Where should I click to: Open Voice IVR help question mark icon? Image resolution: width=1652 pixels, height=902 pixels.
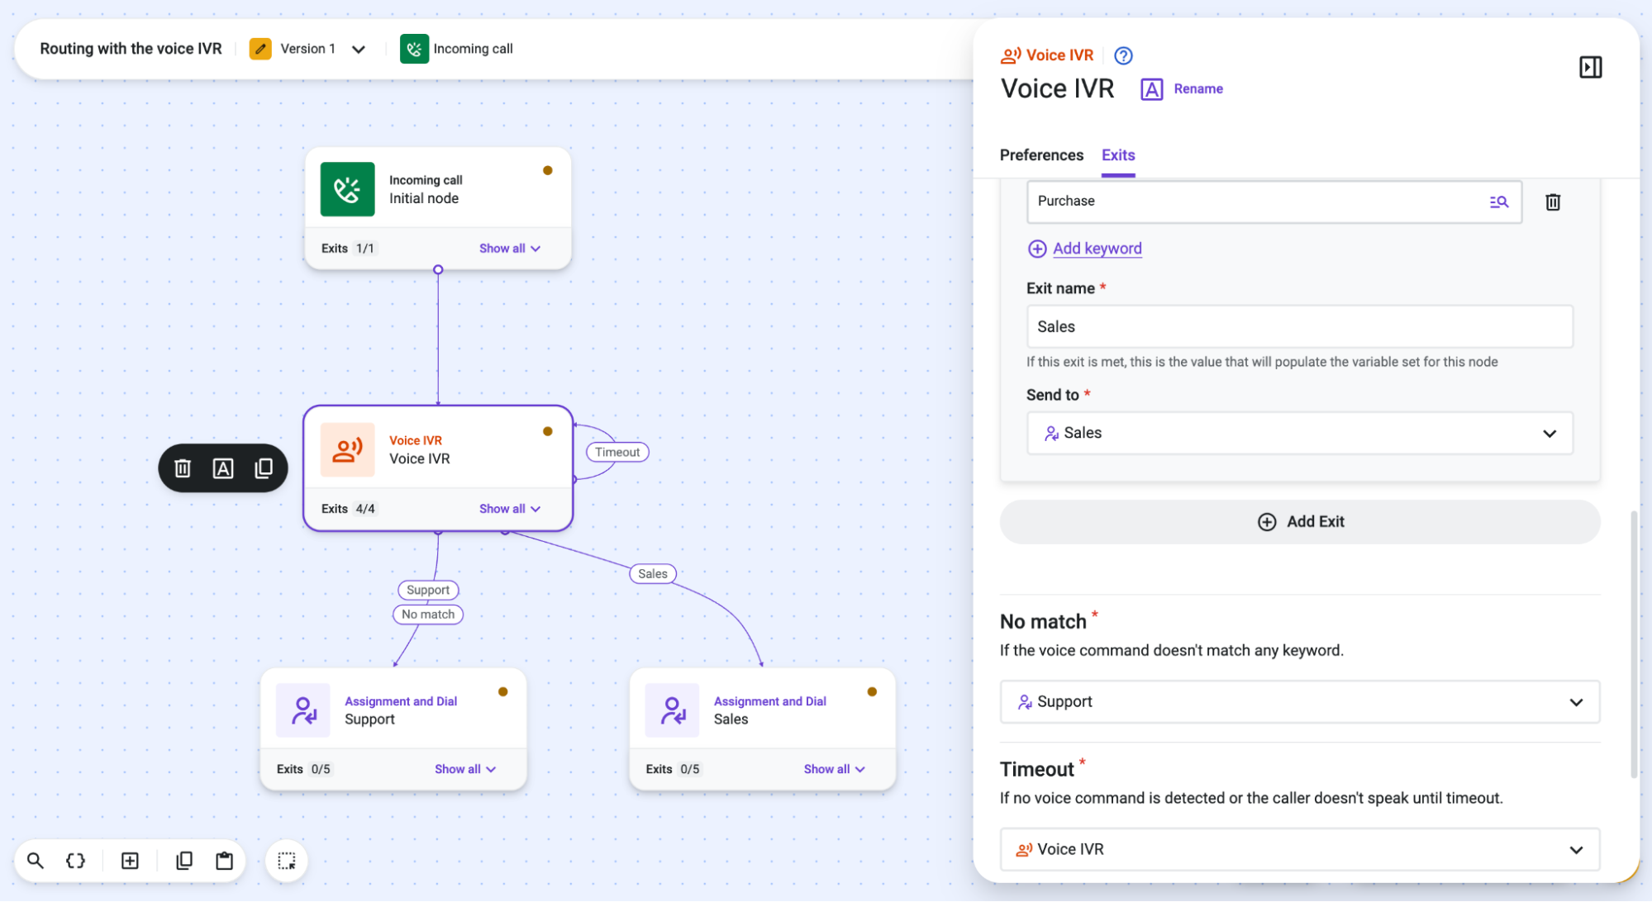point(1123,55)
